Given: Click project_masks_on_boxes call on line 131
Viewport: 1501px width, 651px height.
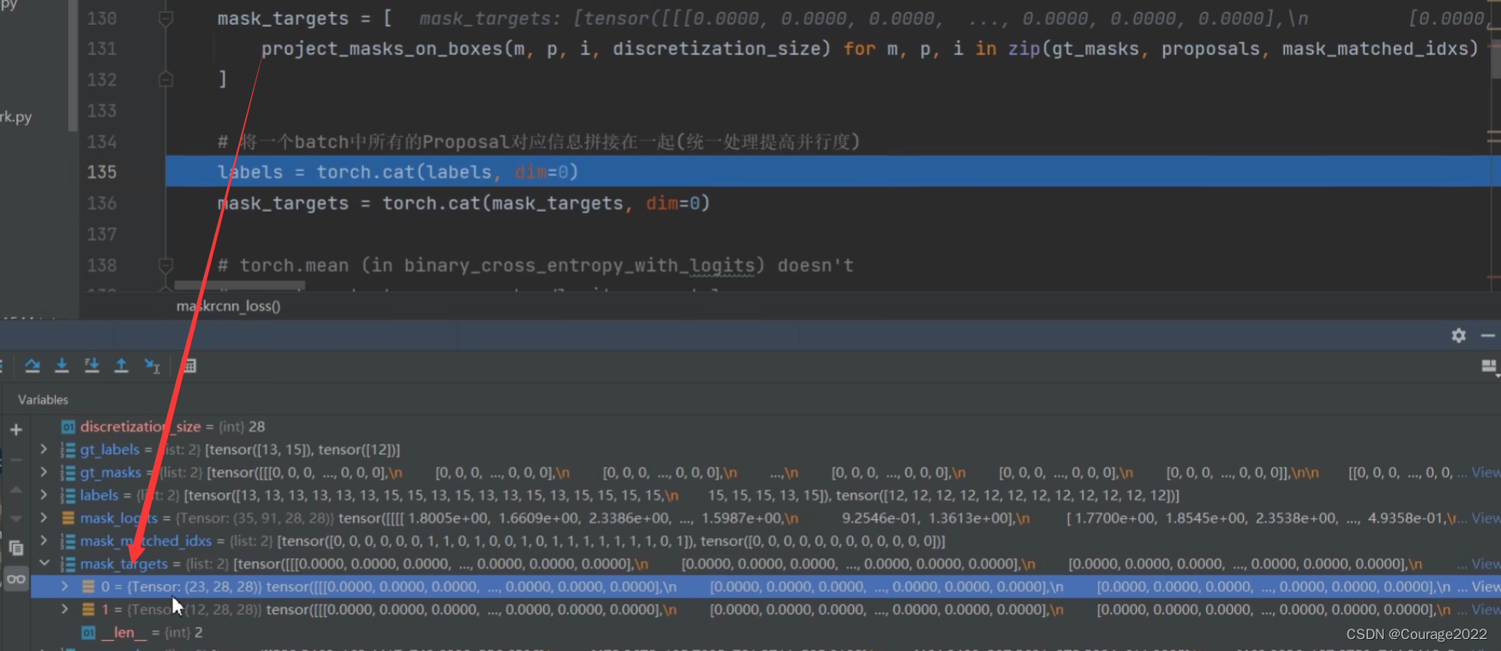Looking at the screenshot, I should (x=381, y=49).
